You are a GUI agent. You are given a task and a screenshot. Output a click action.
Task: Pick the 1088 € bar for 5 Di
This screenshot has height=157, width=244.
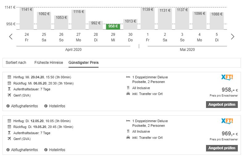click(217, 21)
